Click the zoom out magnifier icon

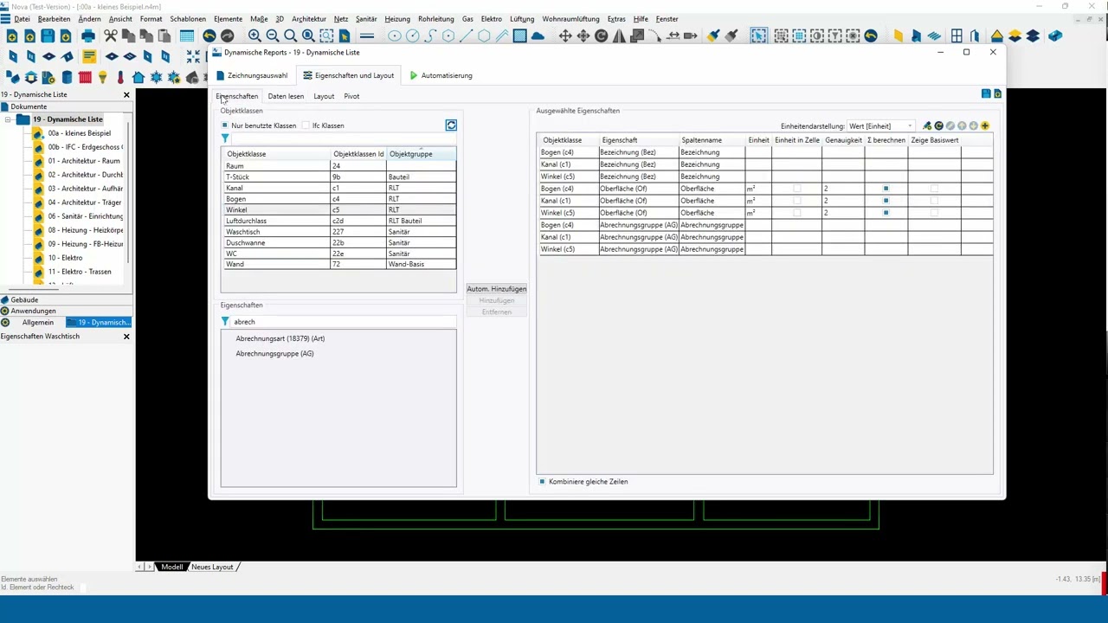point(273,36)
